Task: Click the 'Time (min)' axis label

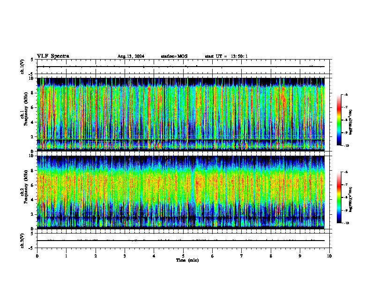Action: tap(187, 260)
